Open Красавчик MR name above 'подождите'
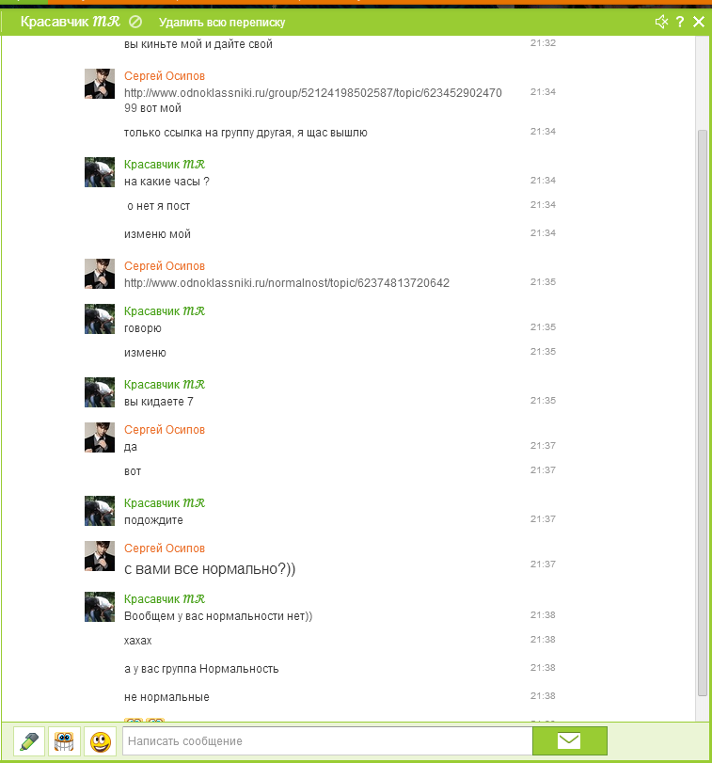 tap(165, 502)
